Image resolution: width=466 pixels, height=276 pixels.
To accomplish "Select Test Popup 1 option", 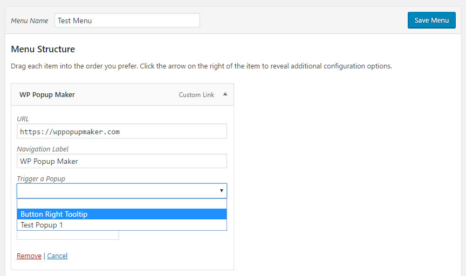I will 122,225.
